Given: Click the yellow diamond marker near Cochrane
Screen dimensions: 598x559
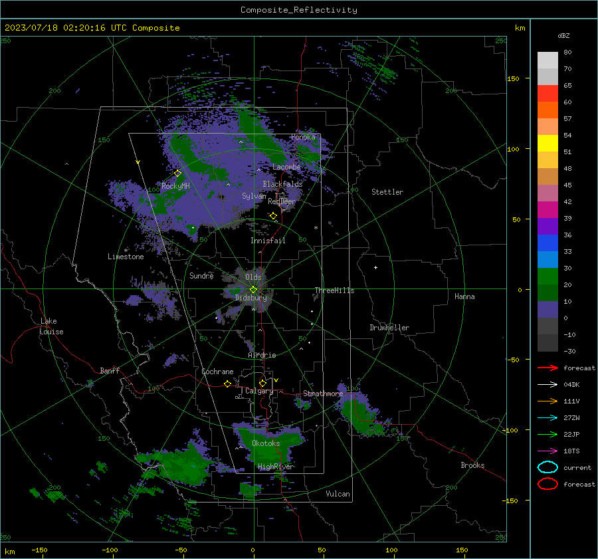Looking at the screenshot, I should click(228, 384).
